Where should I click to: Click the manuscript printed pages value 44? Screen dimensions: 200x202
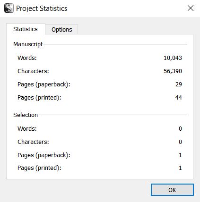(179, 98)
